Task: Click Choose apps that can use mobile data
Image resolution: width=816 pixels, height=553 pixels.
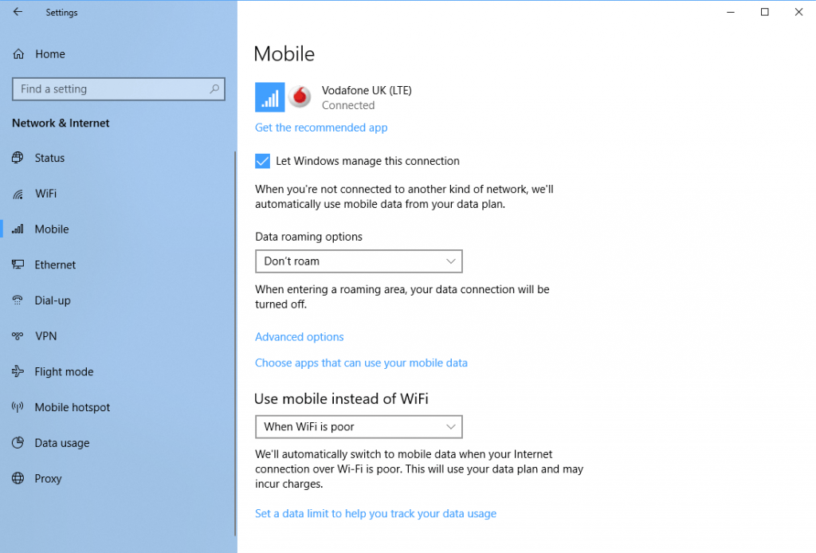Action: coord(361,363)
